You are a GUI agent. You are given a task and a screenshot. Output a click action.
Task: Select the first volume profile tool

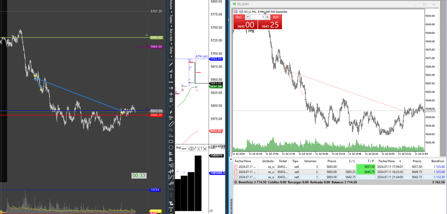[171, 154]
